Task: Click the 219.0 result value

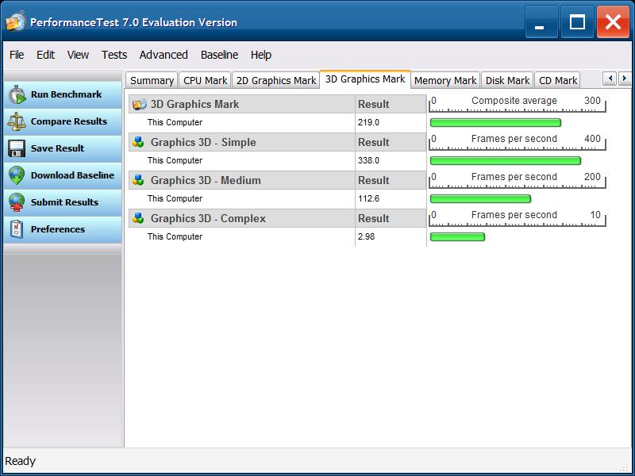Action: coord(368,123)
